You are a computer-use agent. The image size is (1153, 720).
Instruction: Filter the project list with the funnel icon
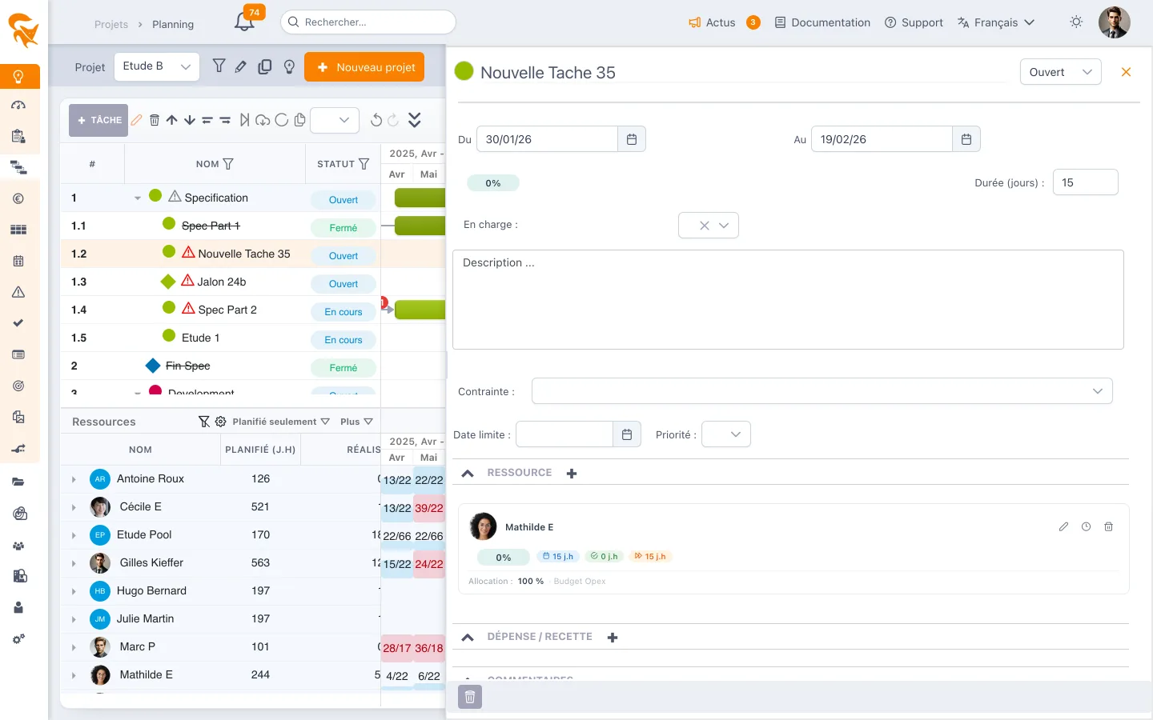[x=219, y=66]
